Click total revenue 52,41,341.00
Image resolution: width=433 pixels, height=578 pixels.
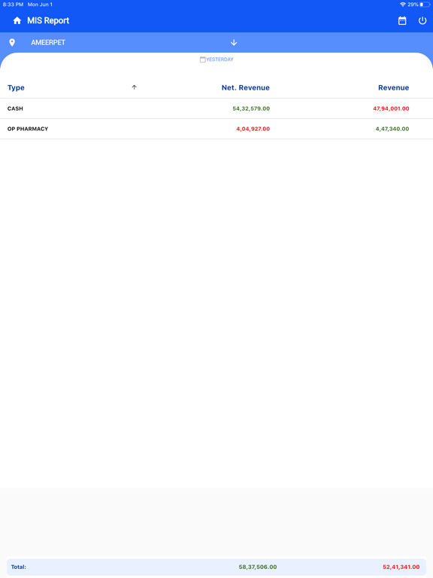tap(401, 567)
